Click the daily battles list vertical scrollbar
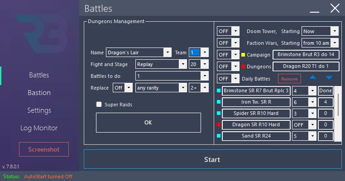Image resolution: width=345 pixels, height=181 pixels. (x=338, y=105)
